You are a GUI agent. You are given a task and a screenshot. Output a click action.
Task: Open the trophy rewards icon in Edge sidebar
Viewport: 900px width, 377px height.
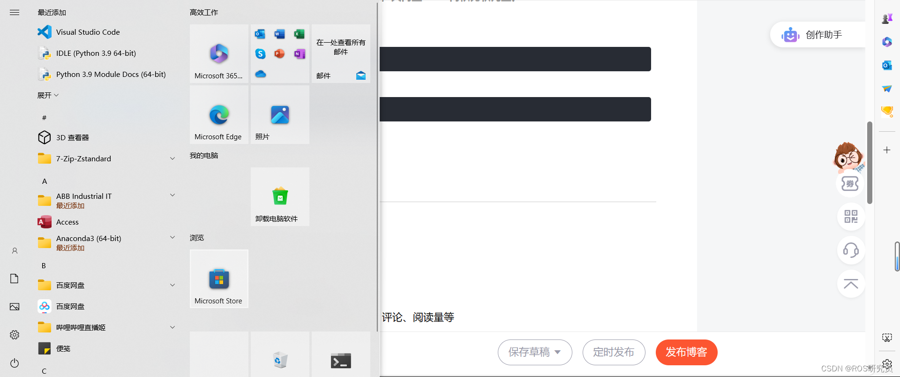[887, 112]
